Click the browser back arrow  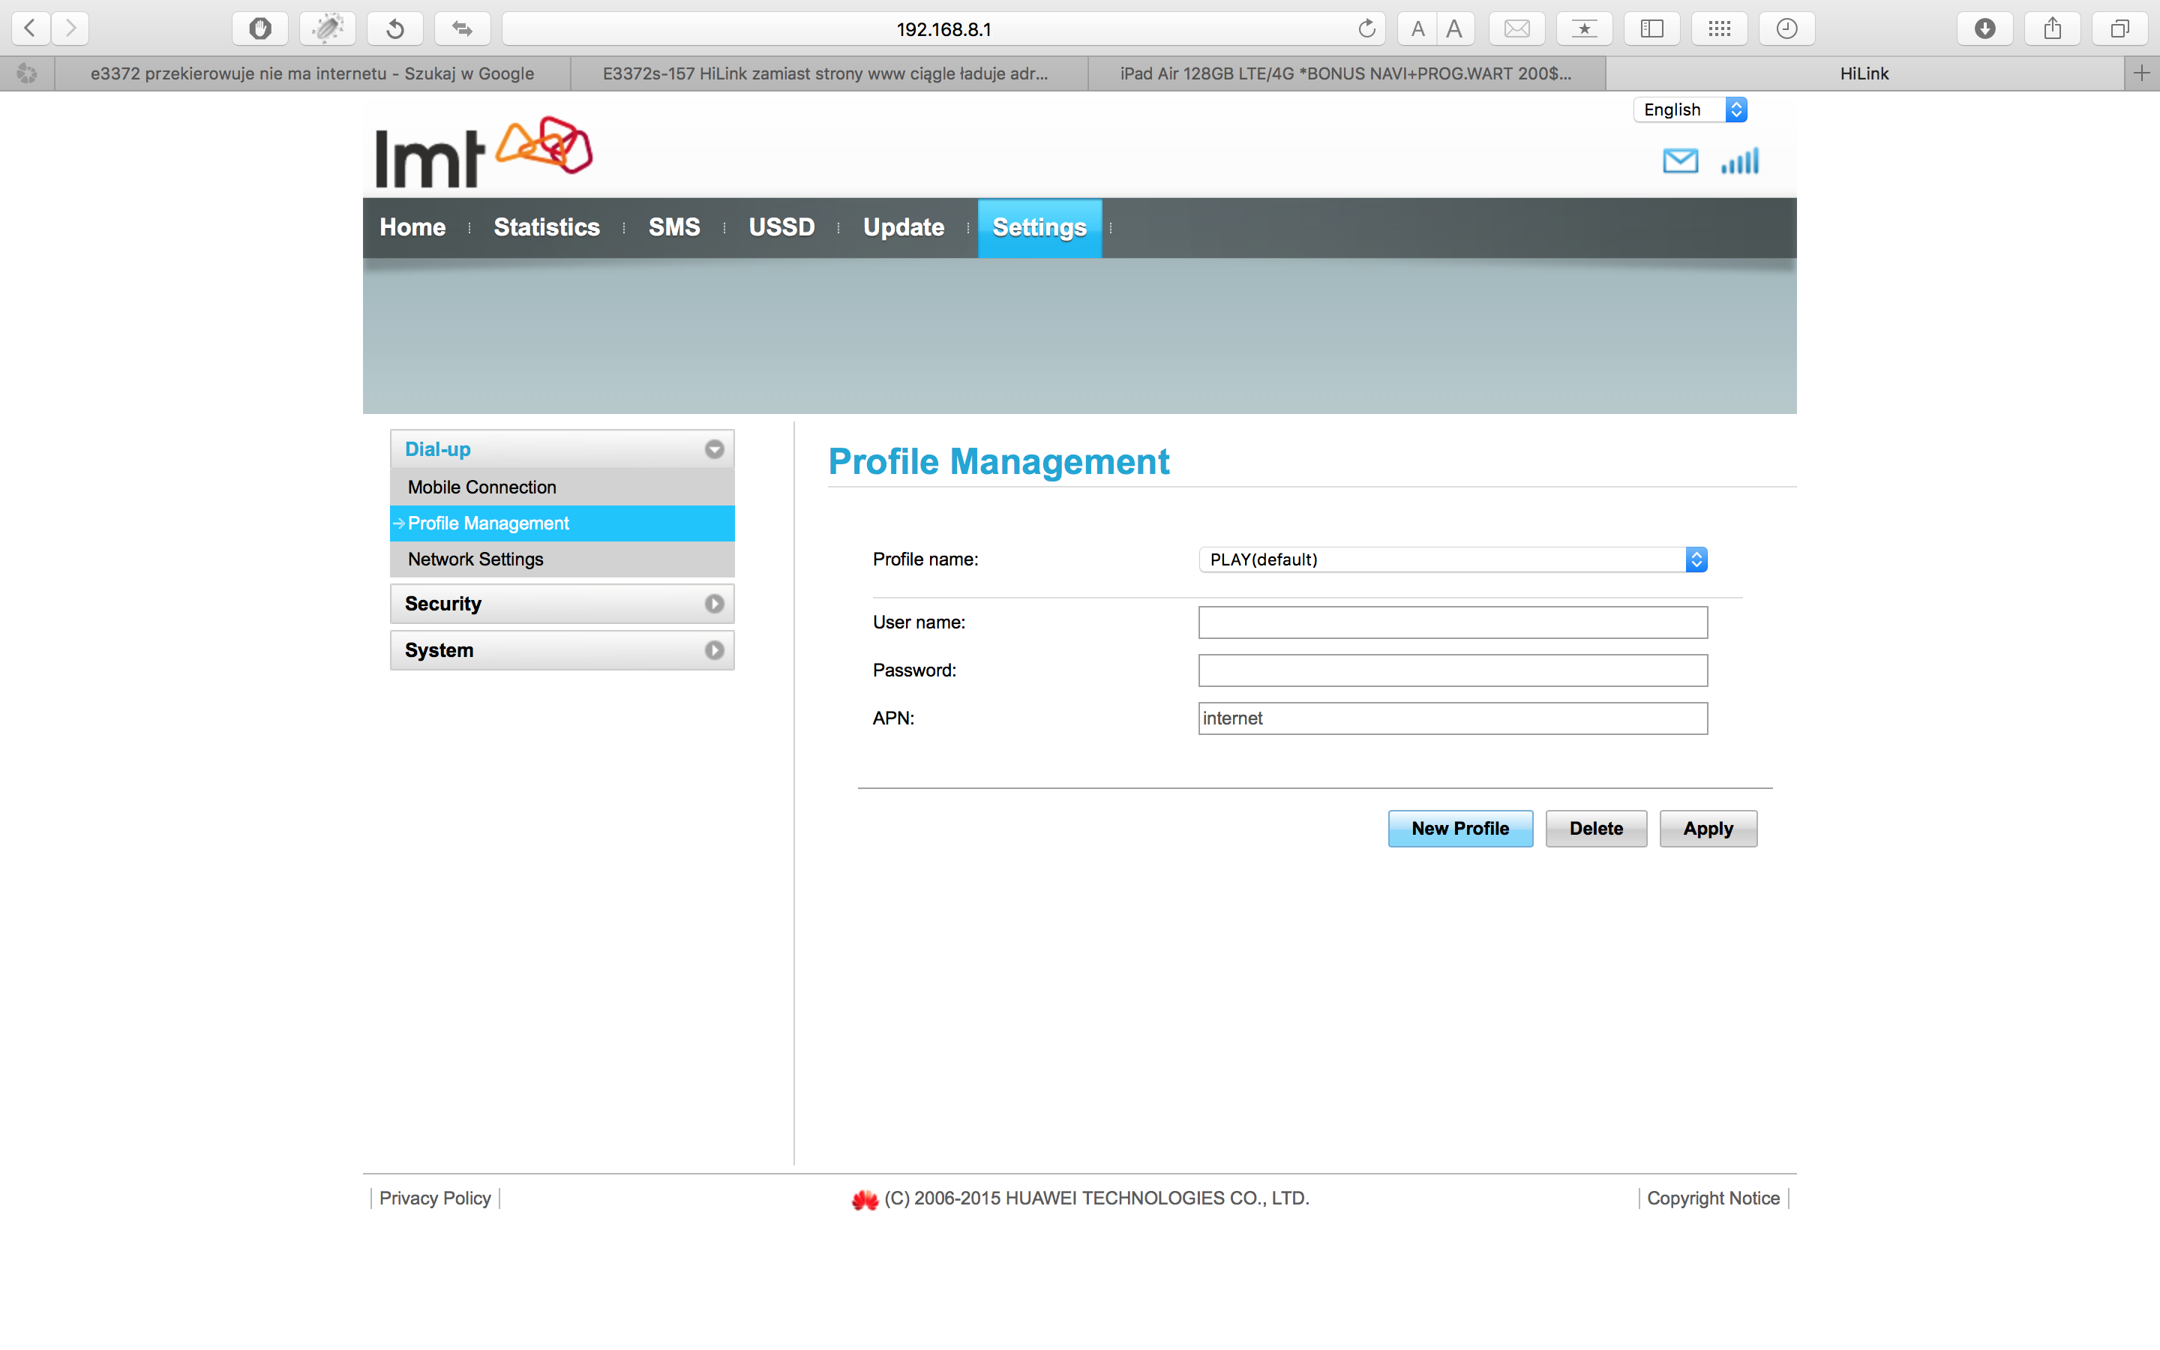30,28
